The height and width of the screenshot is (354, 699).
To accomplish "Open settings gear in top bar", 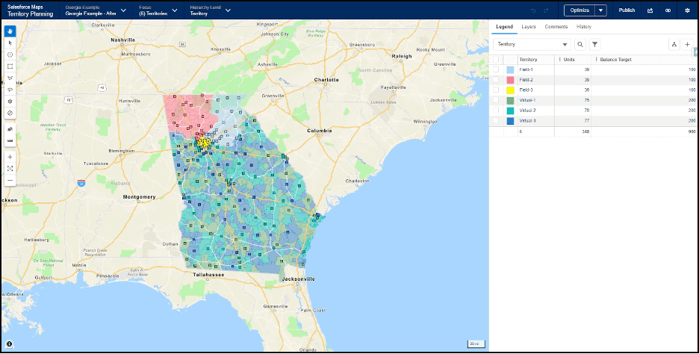I will 687,10.
